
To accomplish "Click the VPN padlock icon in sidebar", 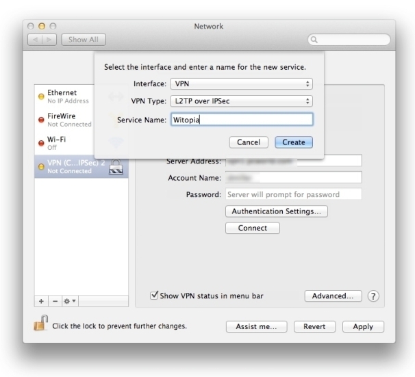I will [x=116, y=166].
